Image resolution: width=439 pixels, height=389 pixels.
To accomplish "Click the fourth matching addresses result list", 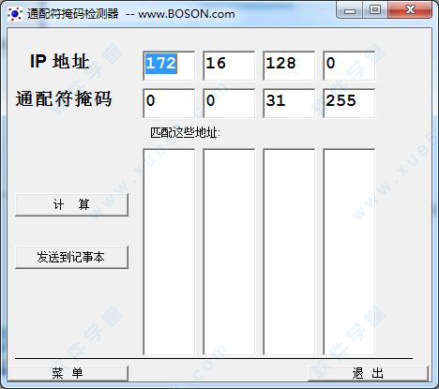I will click(349, 252).
